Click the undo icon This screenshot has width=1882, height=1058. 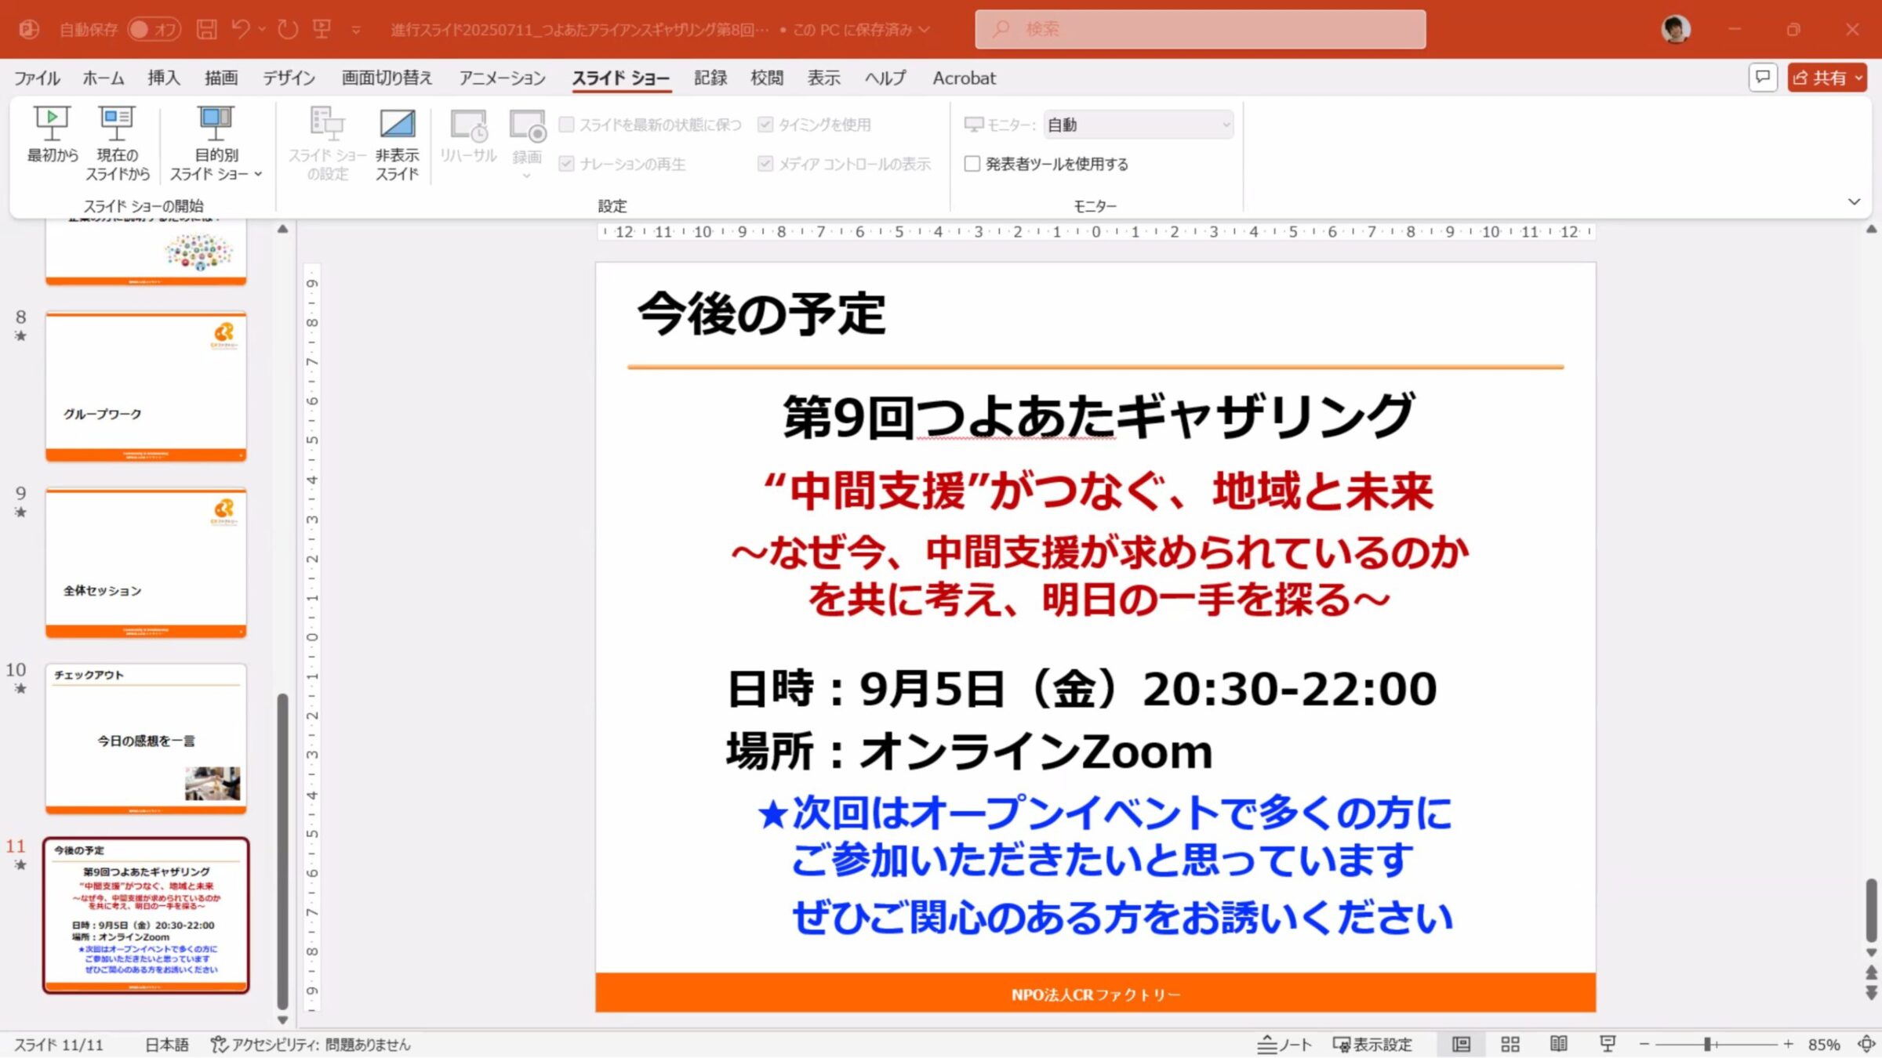pos(241,30)
